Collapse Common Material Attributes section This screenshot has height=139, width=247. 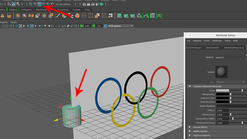190,86
